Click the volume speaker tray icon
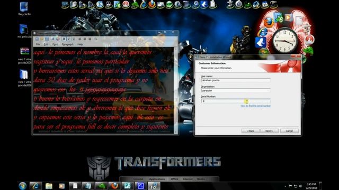 coord(300,186)
